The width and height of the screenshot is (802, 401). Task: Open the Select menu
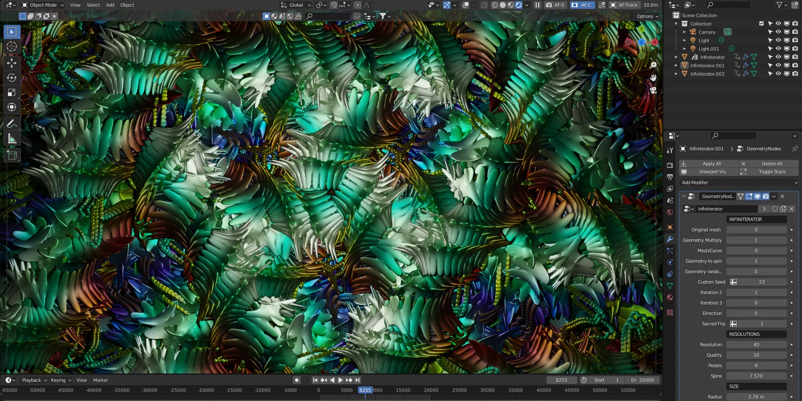93,5
